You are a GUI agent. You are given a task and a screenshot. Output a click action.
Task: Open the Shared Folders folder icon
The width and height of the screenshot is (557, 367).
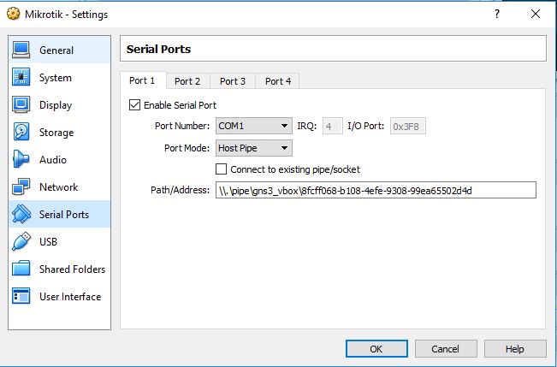click(21, 269)
